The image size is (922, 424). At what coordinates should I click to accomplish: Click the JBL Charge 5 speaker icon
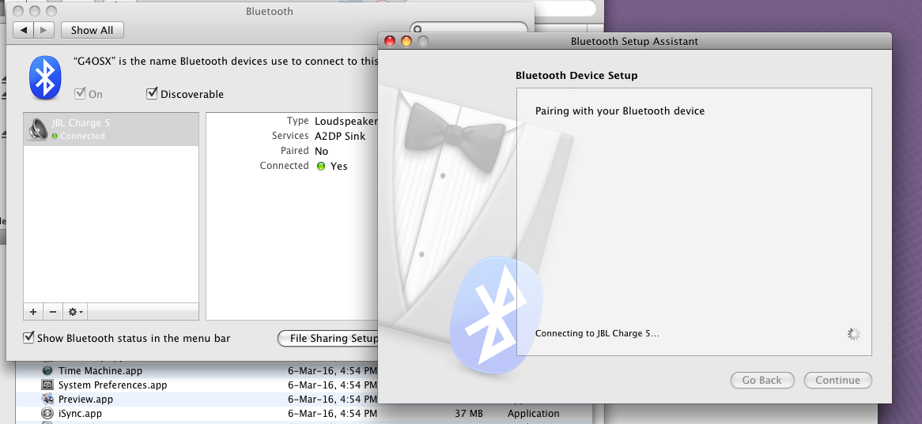click(37, 129)
